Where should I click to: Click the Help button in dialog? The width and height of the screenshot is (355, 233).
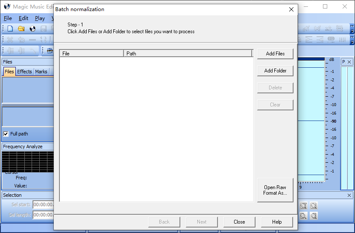pyautogui.click(x=277, y=222)
